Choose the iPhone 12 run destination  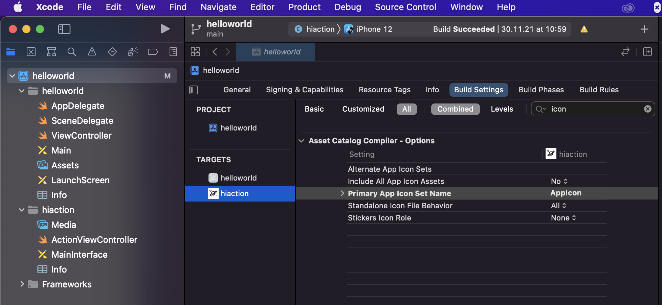(x=368, y=29)
